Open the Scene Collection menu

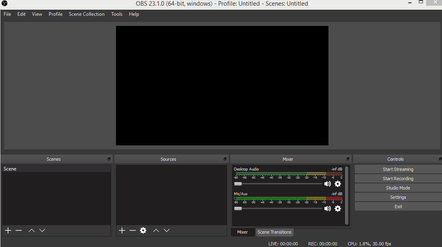pos(86,14)
